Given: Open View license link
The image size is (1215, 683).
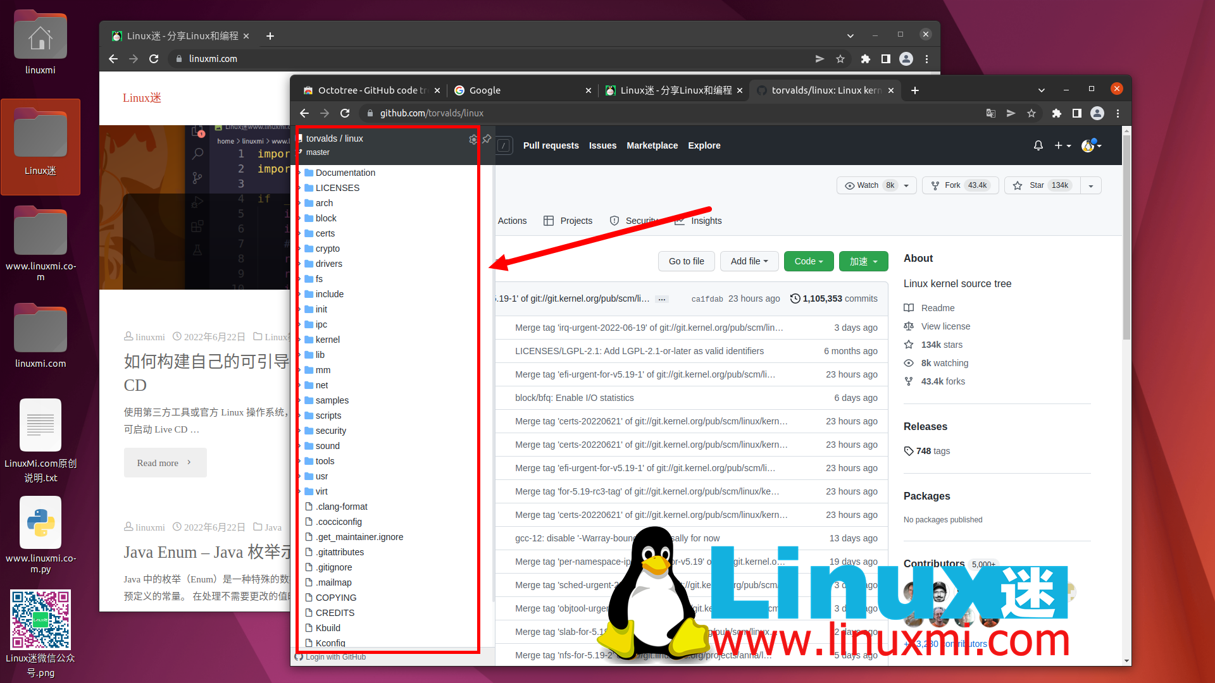Looking at the screenshot, I should click(945, 326).
